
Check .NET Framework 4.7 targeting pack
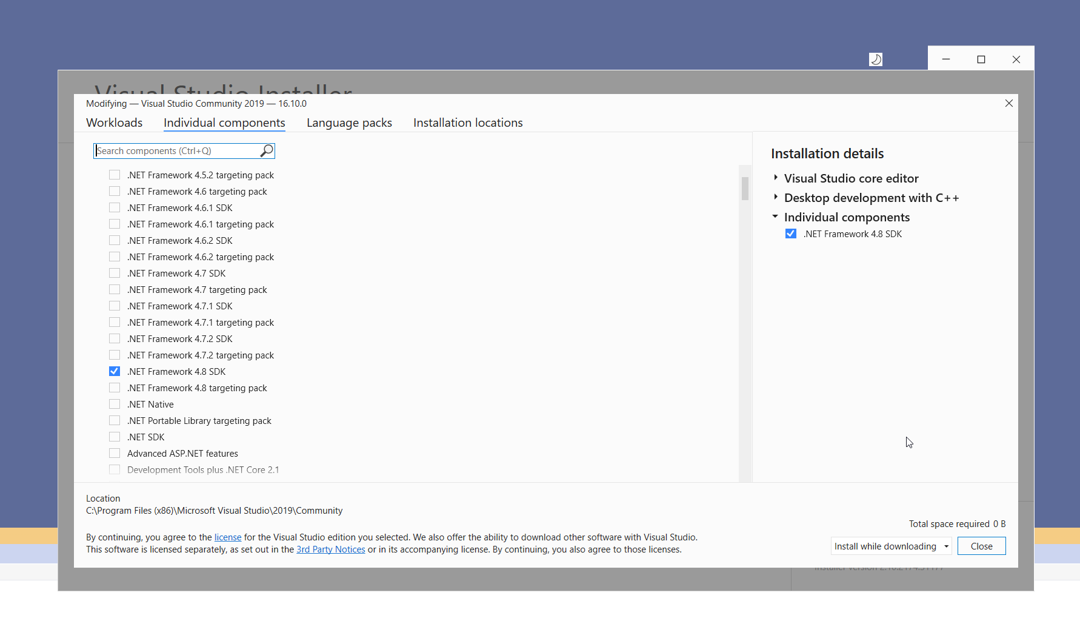[x=115, y=289]
